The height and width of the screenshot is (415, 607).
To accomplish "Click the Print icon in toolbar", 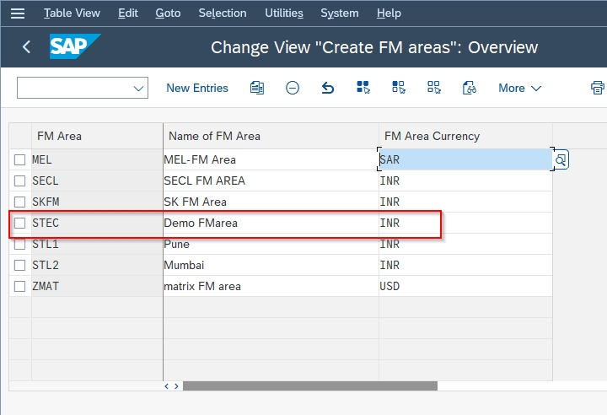I will (598, 88).
